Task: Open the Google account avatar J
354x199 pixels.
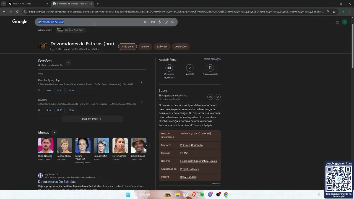Action: tap(344, 22)
